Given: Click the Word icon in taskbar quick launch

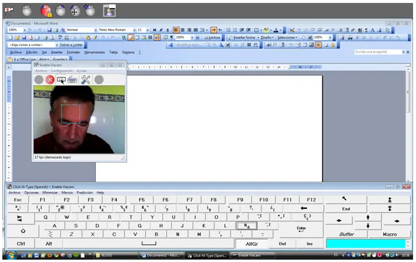Looking at the screenshot, I should coord(37,256).
